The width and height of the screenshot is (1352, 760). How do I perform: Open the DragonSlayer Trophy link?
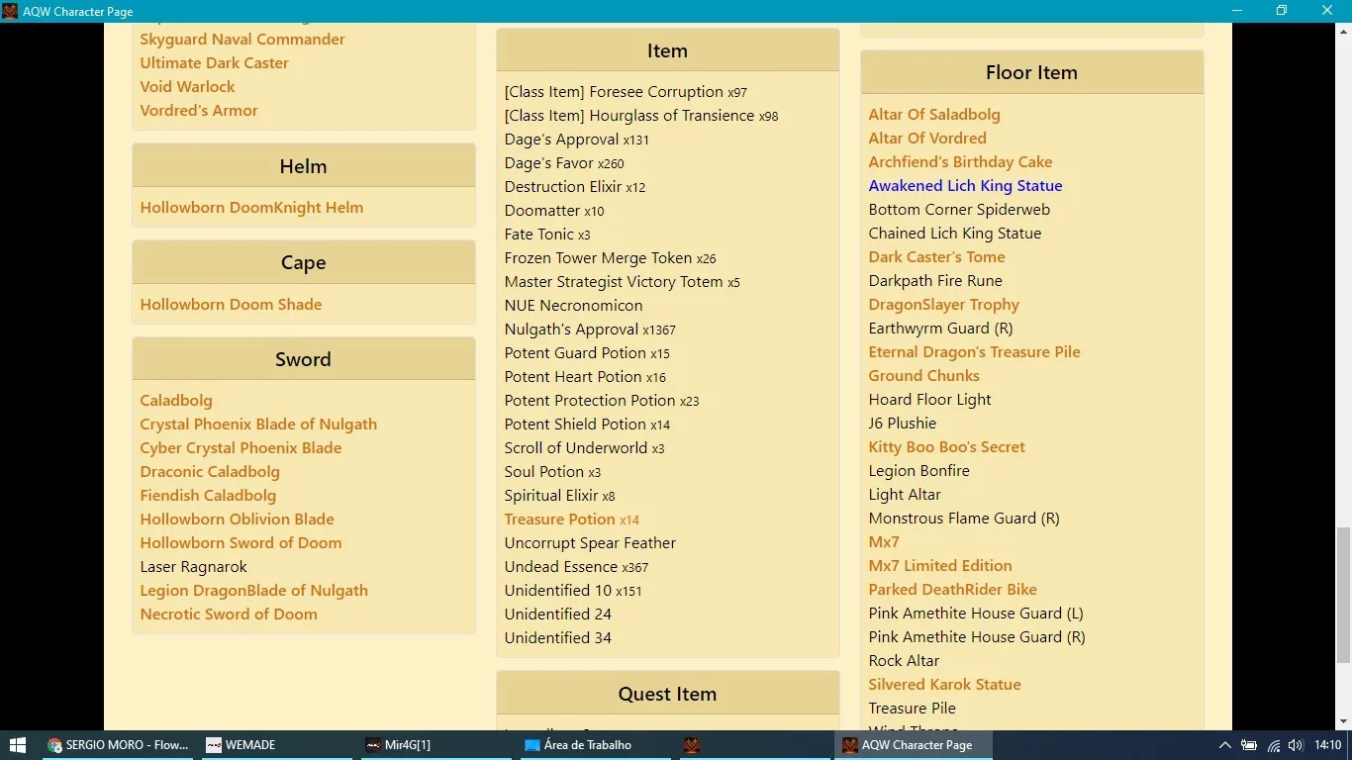pyautogui.click(x=943, y=305)
